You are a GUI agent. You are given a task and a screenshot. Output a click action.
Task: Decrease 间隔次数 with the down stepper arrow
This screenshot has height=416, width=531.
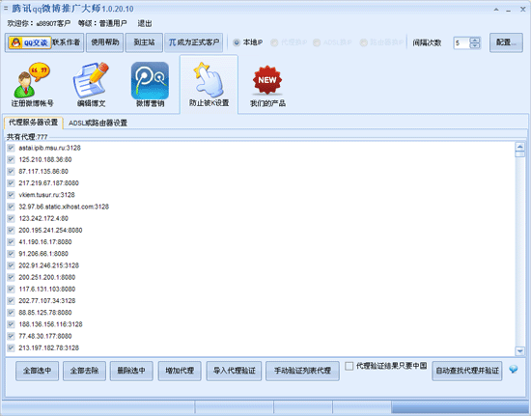475,45
